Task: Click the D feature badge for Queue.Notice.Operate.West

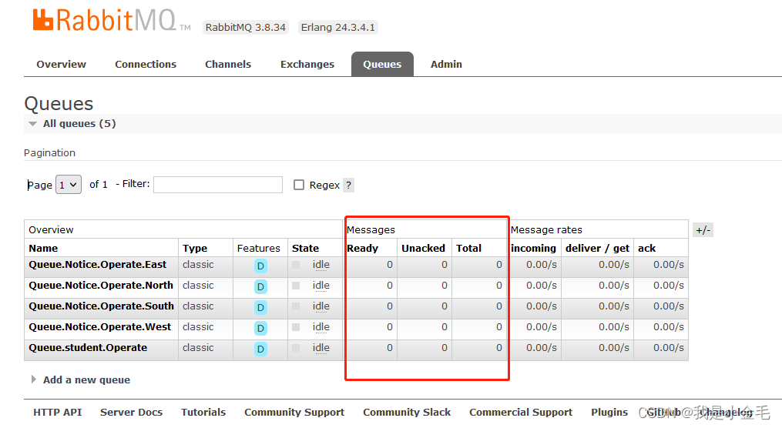Action: point(260,329)
